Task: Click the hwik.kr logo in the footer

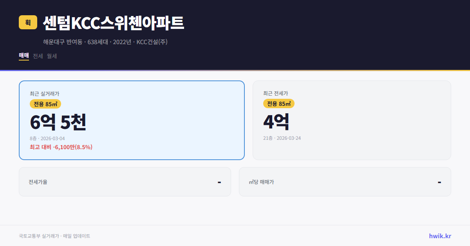Action: (x=439, y=235)
